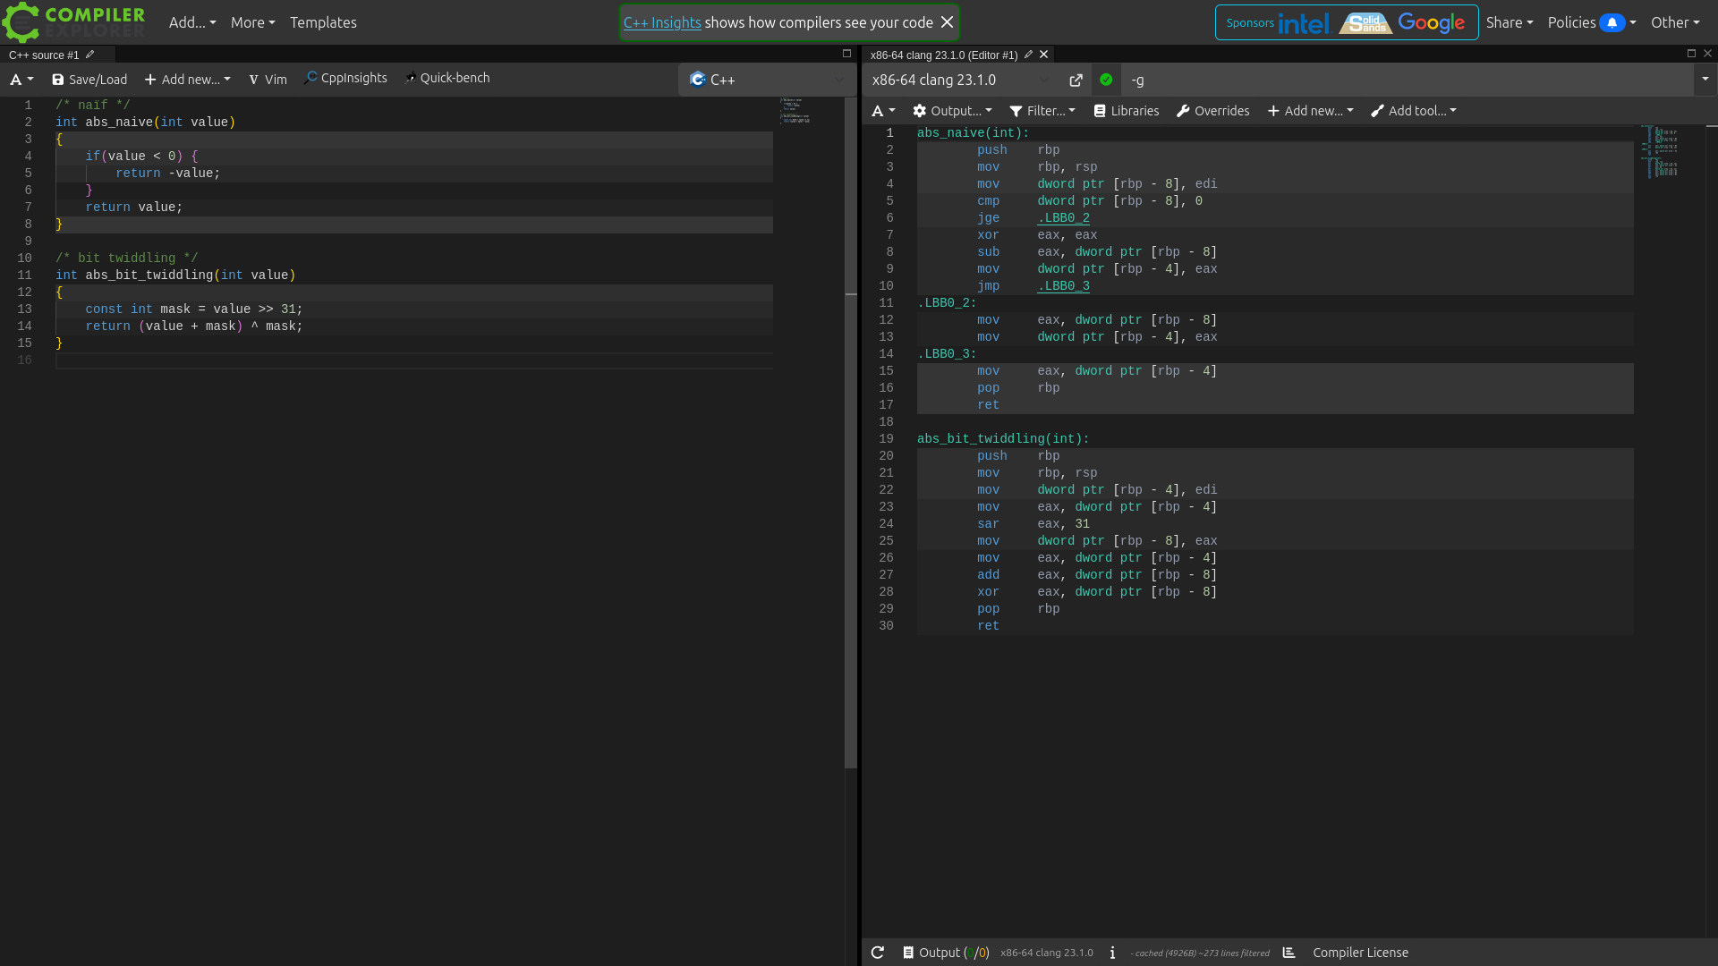Image resolution: width=1718 pixels, height=966 pixels.
Task: Open the Add tool menu
Action: tap(1414, 111)
